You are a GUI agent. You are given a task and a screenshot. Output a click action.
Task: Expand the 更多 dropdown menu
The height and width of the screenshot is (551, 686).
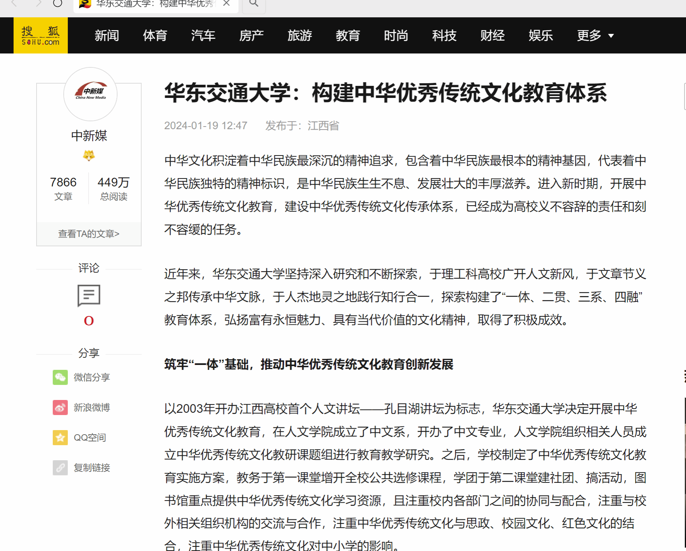tap(595, 35)
